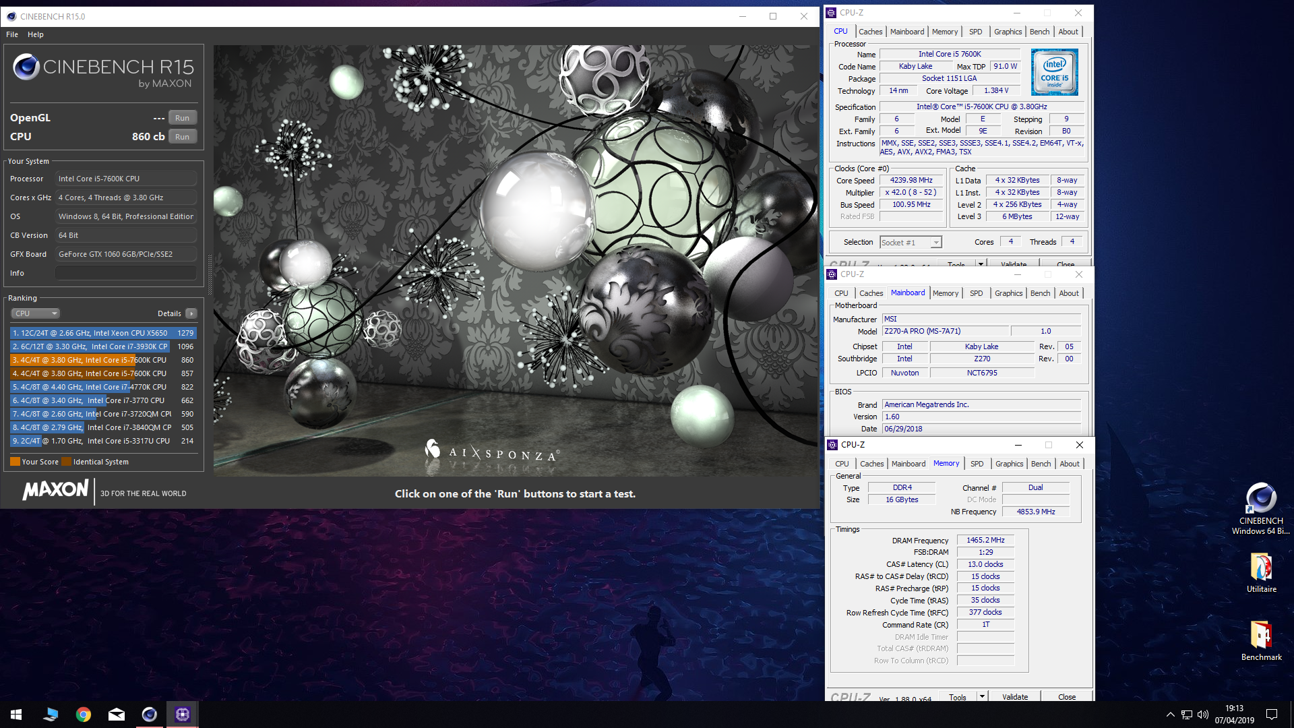Open Google Chrome from the taskbar

click(x=84, y=715)
